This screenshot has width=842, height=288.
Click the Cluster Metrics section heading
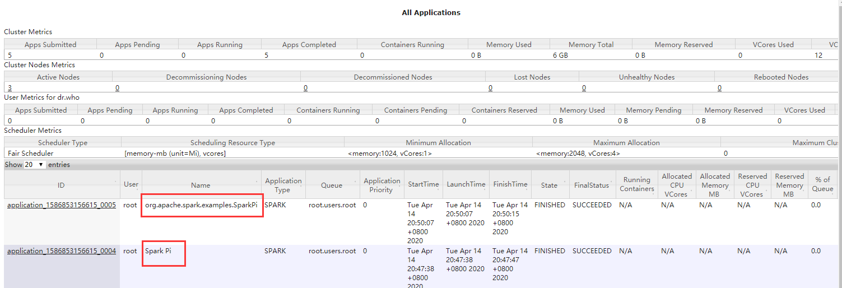coord(28,32)
